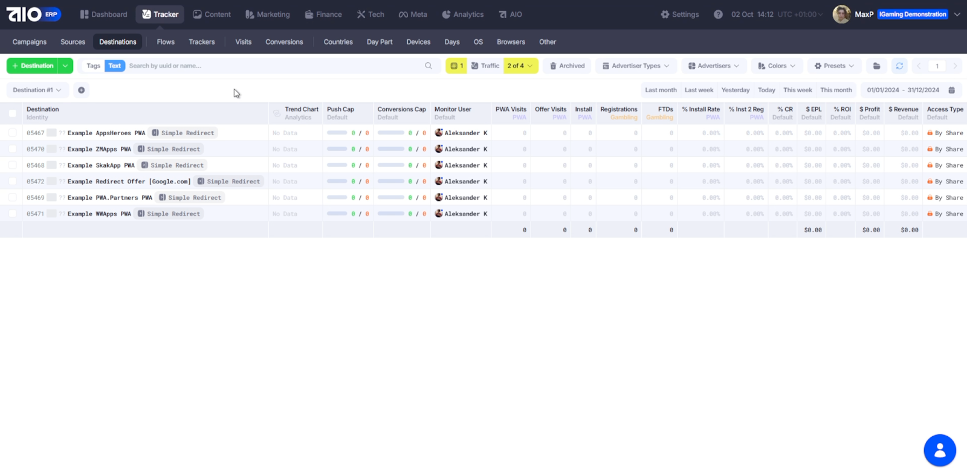Screen dimensions: 967x473
Task: Switch to the Campaigns tab
Action: pos(30,42)
